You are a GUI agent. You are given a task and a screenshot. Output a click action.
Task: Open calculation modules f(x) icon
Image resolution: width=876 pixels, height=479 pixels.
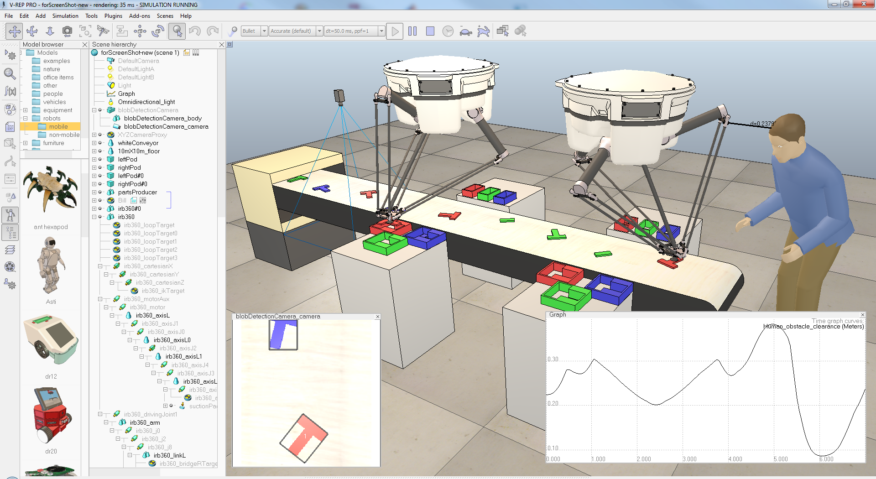coord(10,91)
